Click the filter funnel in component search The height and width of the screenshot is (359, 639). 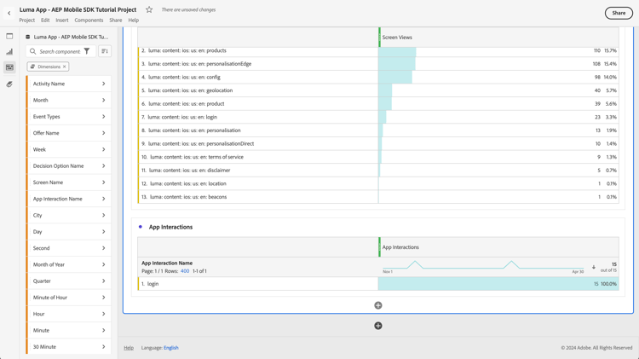(x=87, y=51)
